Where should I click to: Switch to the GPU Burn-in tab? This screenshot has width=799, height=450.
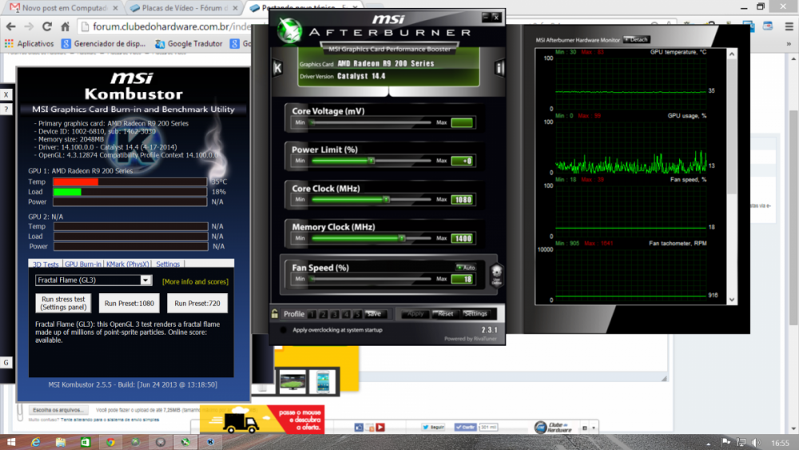point(82,264)
